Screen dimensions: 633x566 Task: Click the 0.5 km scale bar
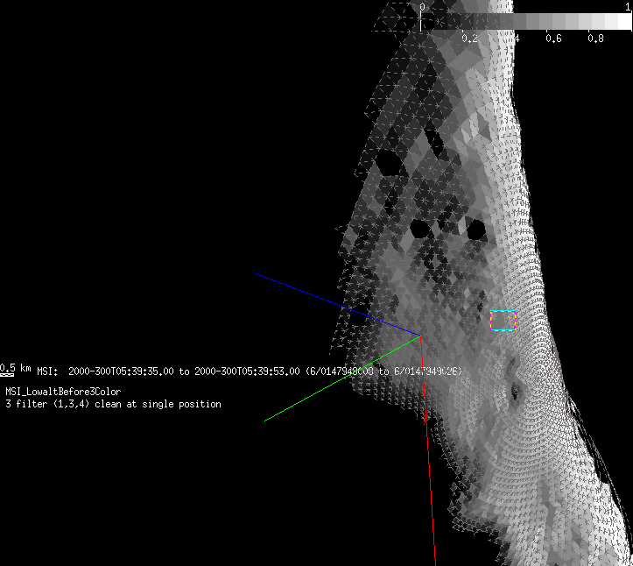(x=7, y=374)
